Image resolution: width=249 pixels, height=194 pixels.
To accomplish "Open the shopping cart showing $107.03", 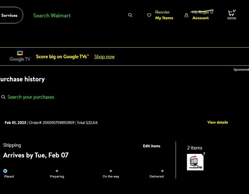I will [x=231, y=14].
